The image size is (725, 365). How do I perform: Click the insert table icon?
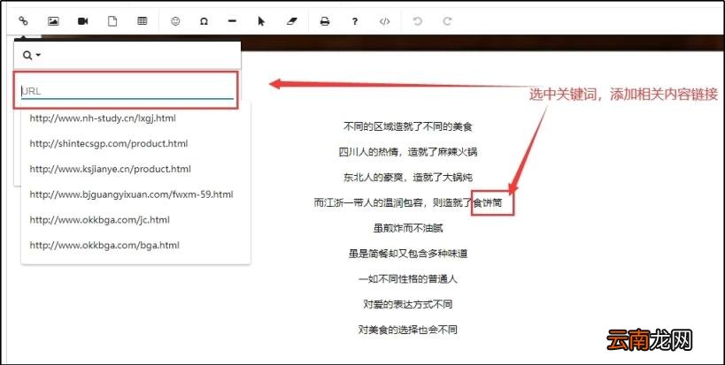[143, 21]
